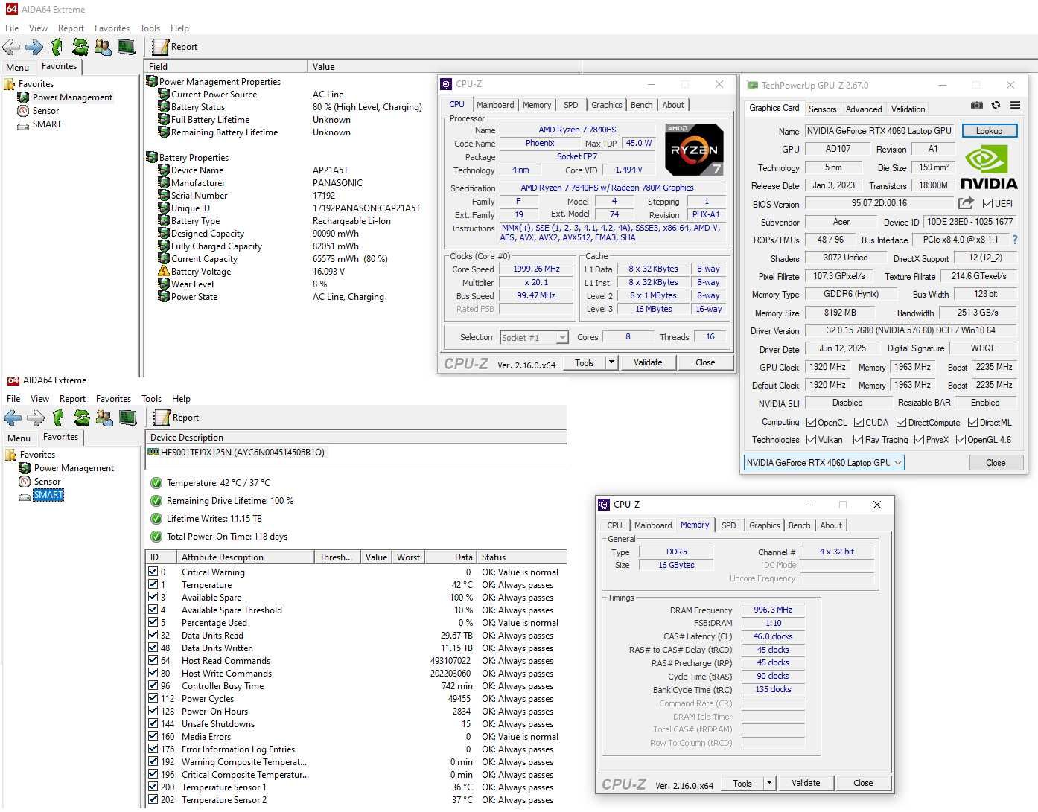Toggle PhysX checkbox in GPU-Z
Screen dimensions: 1038x812
[x=919, y=440]
